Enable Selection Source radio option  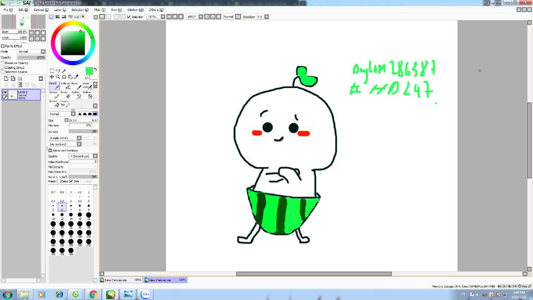click(x=3, y=72)
